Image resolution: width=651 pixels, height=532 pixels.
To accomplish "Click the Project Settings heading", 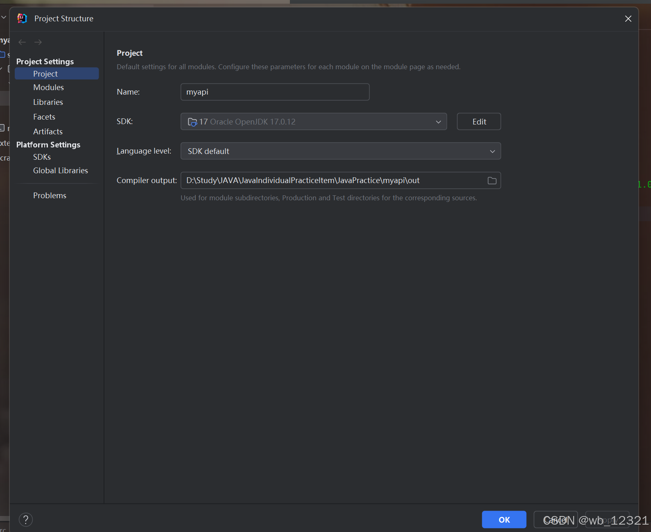I will point(45,61).
